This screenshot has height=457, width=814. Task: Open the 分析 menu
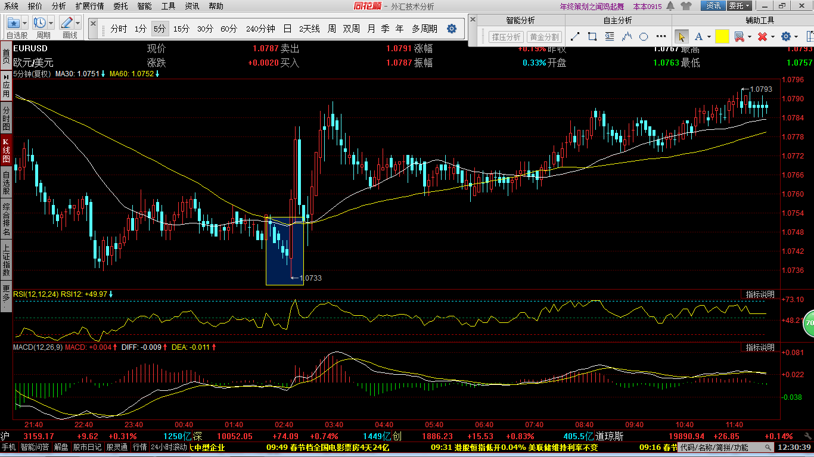[59, 7]
